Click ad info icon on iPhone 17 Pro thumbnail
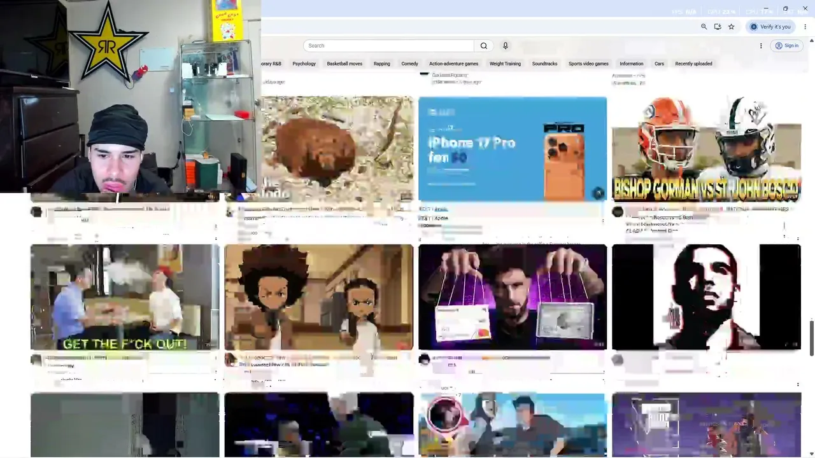 pos(598,193)
